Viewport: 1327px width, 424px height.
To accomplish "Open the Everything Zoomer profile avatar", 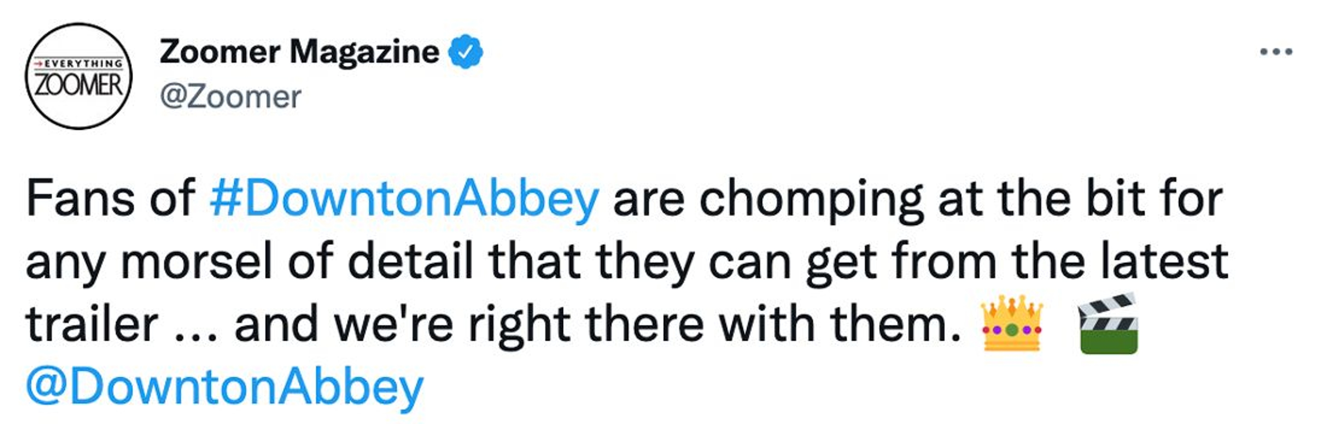I will point(79,76).
